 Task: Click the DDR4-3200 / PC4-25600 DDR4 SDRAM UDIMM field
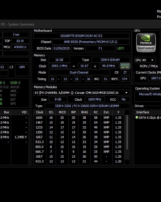(87, 106)
